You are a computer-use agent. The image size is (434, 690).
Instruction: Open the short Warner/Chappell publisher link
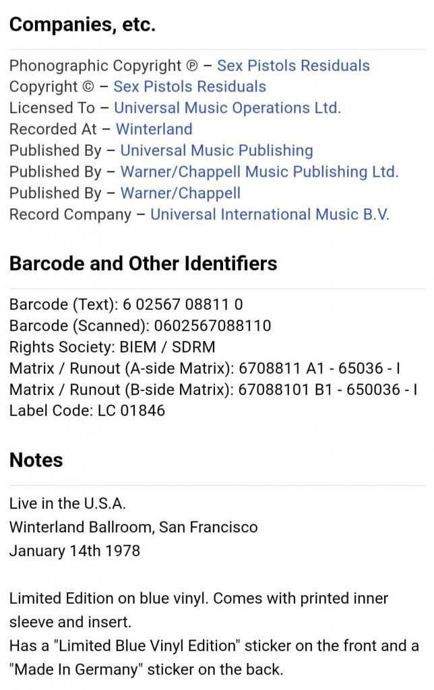coord(181,193)
